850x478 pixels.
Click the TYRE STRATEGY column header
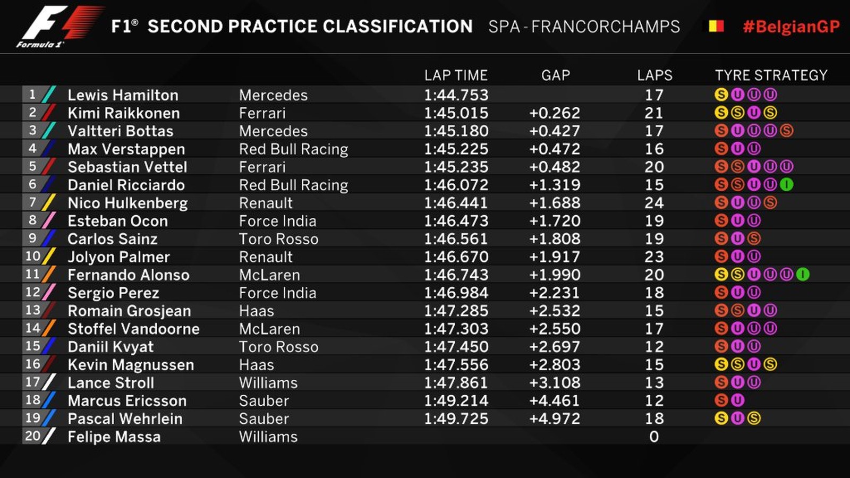[x=771, y=75]
